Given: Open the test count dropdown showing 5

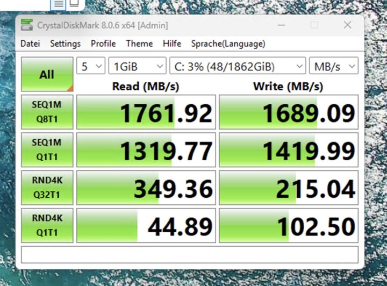Looking at the screenshot, I should tap(91, 67).
